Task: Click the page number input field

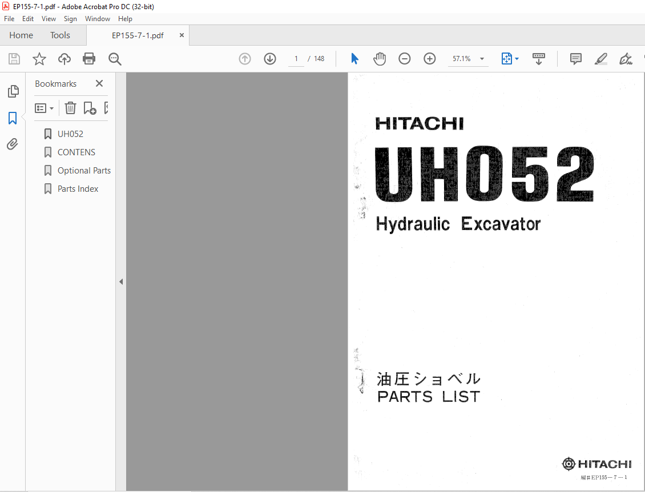Action: [x=296, y=59]
